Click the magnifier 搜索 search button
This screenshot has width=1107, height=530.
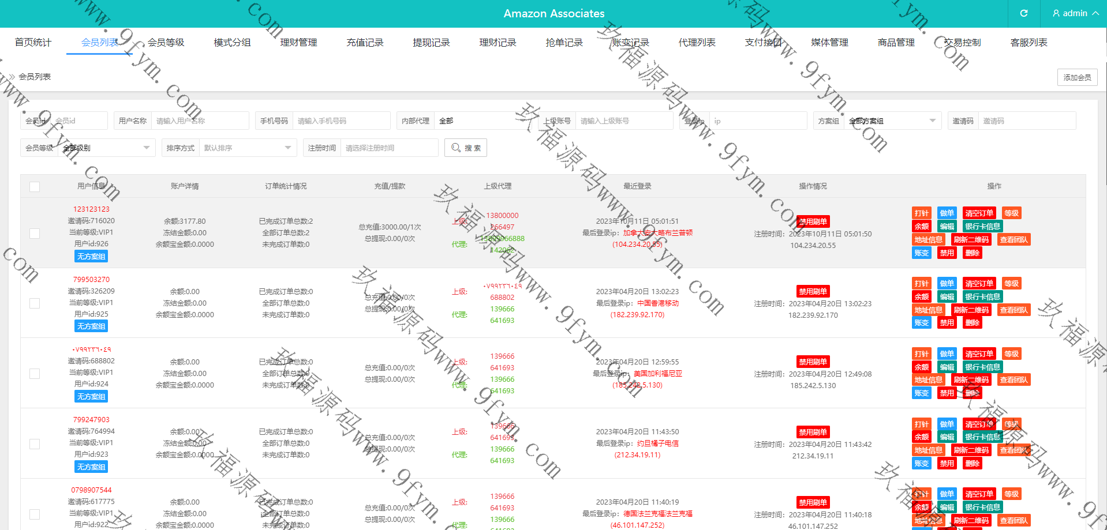(x=466, y=148)
